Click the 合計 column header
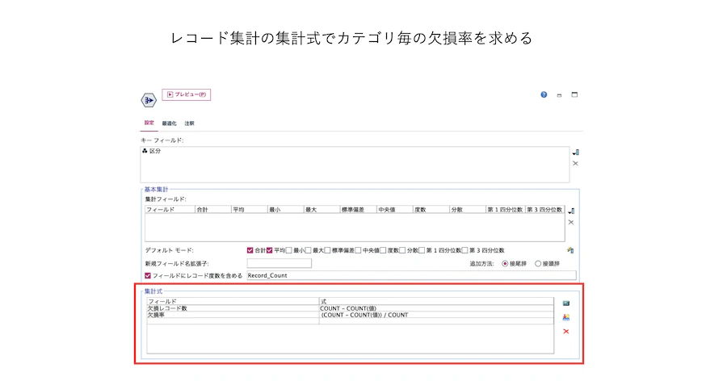 (212, 210)
